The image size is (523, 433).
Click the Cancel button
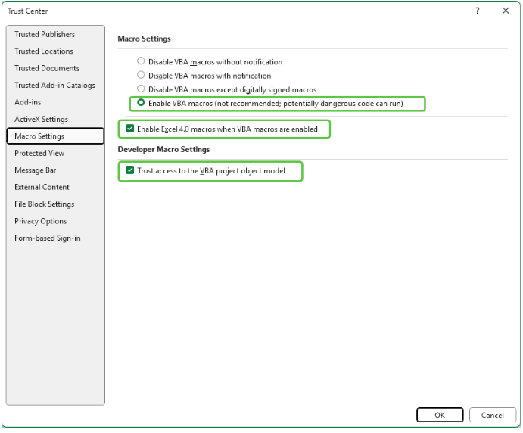tap(492, 415)
